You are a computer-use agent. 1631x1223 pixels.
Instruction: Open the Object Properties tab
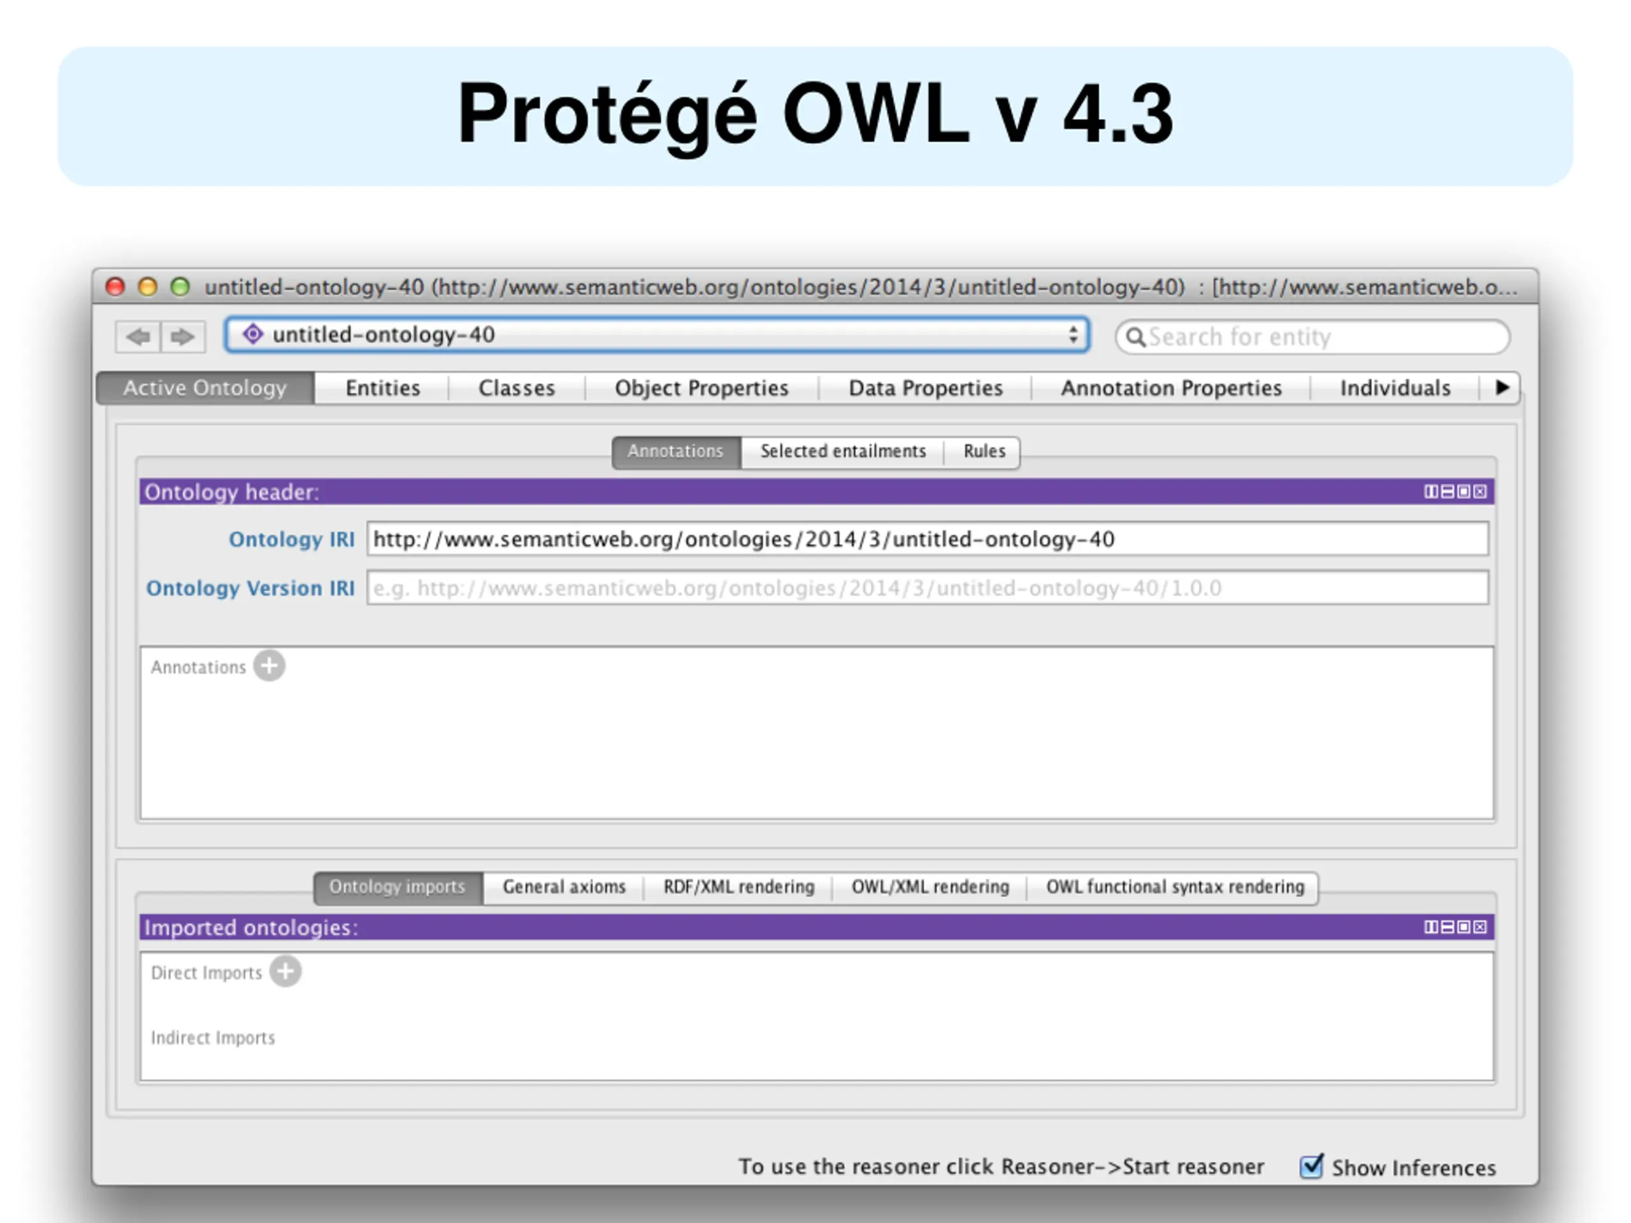702,388
